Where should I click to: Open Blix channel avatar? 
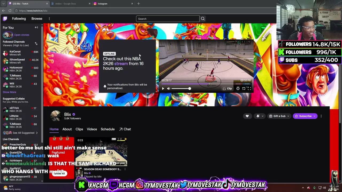(56, 116)
